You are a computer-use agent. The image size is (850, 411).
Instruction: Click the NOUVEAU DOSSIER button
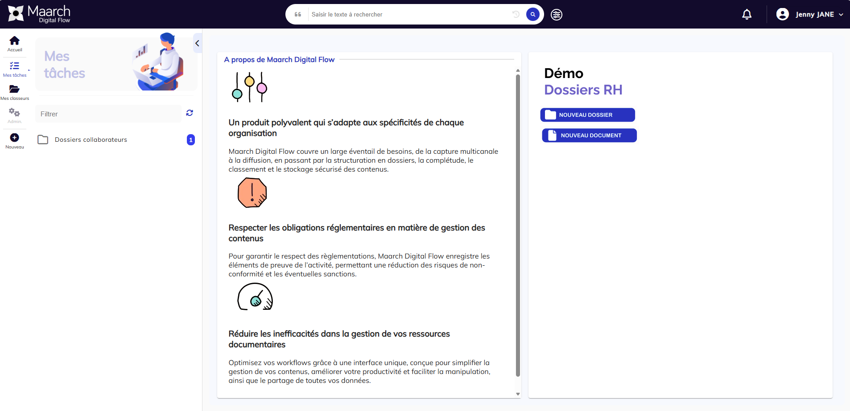[x=587, y=115]
